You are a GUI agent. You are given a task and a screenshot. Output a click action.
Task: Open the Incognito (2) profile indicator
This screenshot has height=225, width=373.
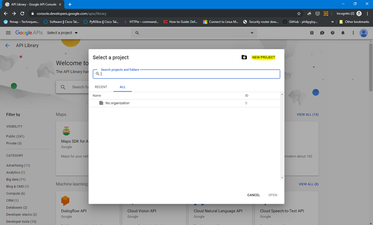[x=349, y=13]
